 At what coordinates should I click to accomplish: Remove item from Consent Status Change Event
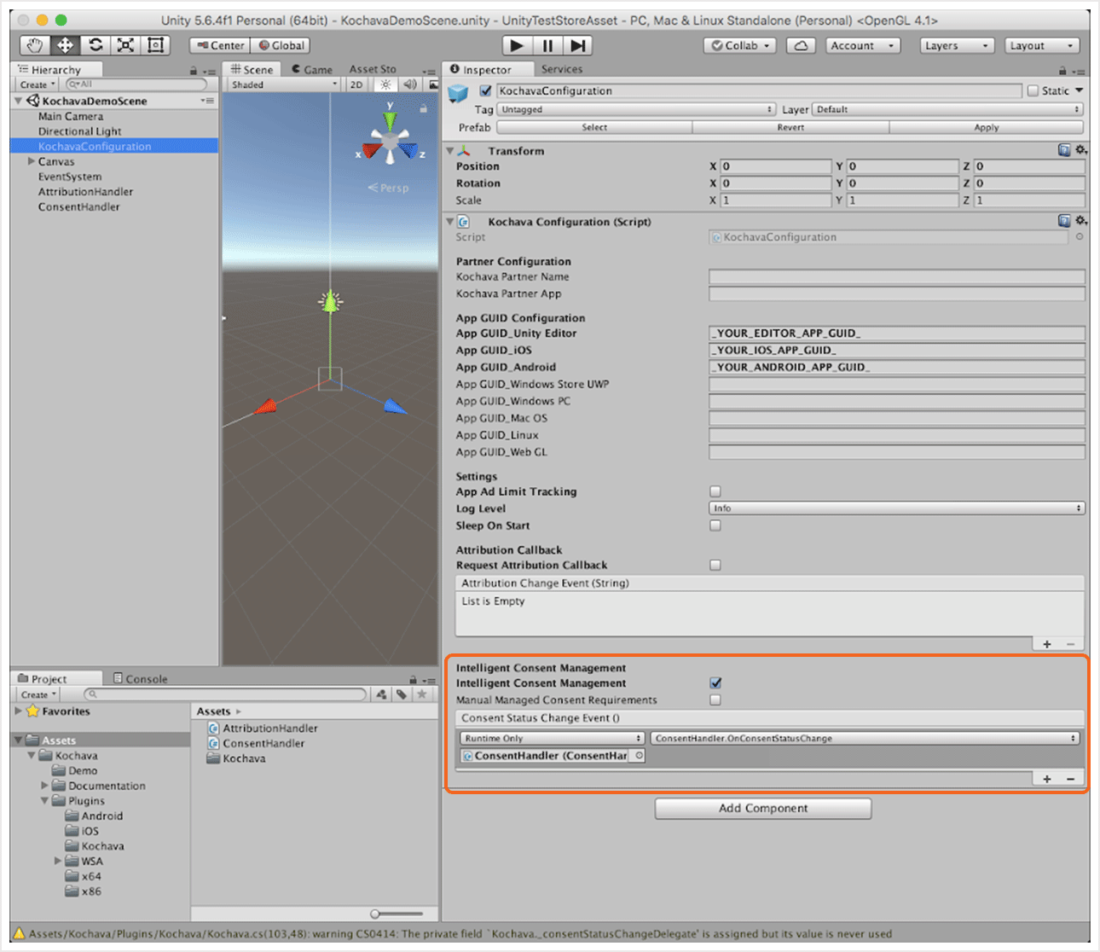tap(1070, 779)
